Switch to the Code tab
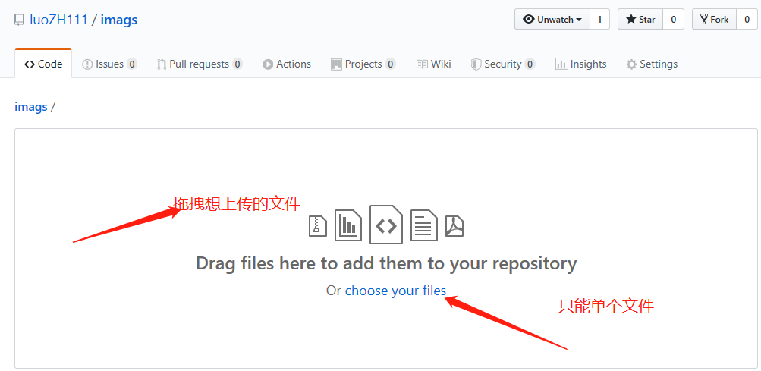This screenshot has width=761, height=371. click(x=43, y=64)
